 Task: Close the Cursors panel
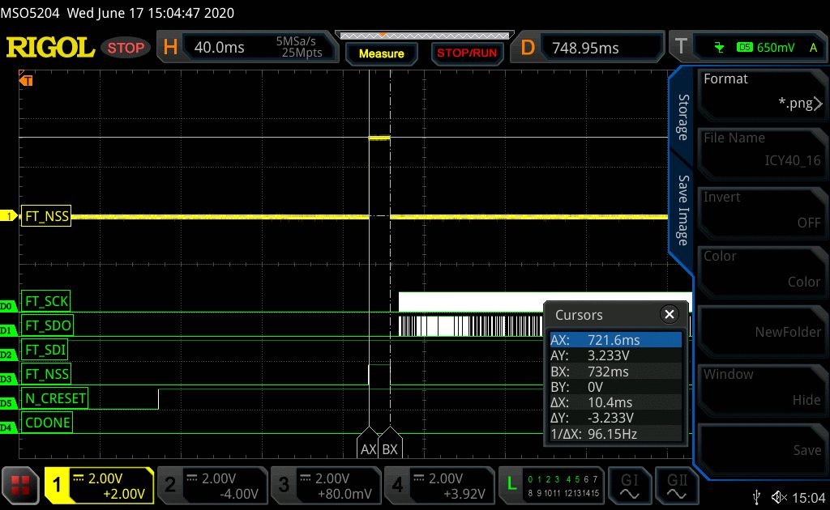click(x=669, y=315)
